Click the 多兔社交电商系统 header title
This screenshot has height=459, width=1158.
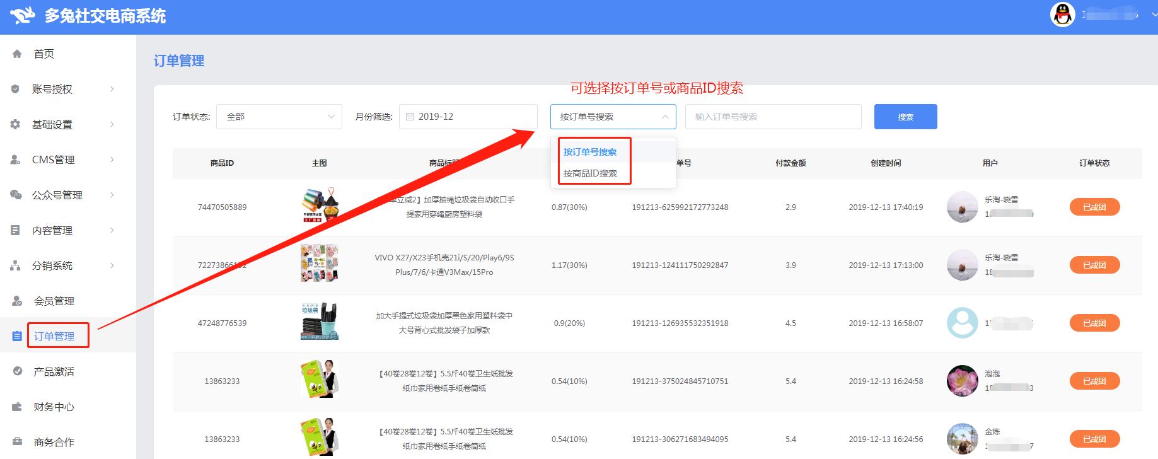pyautogui.click(x=105, y=16)
